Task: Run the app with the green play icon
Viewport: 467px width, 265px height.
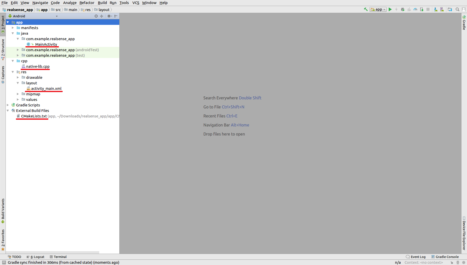Action: click(x=390, y=9)
